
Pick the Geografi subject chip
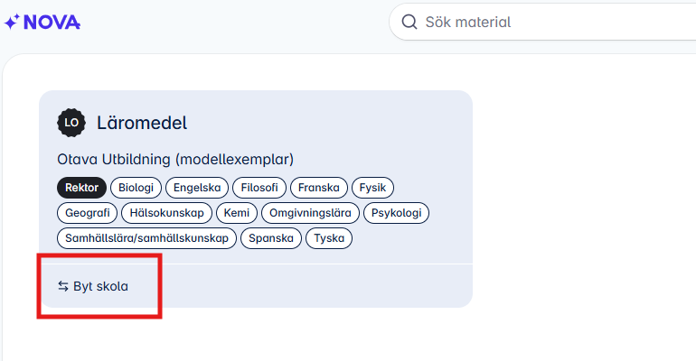click(x=88, y=213)
